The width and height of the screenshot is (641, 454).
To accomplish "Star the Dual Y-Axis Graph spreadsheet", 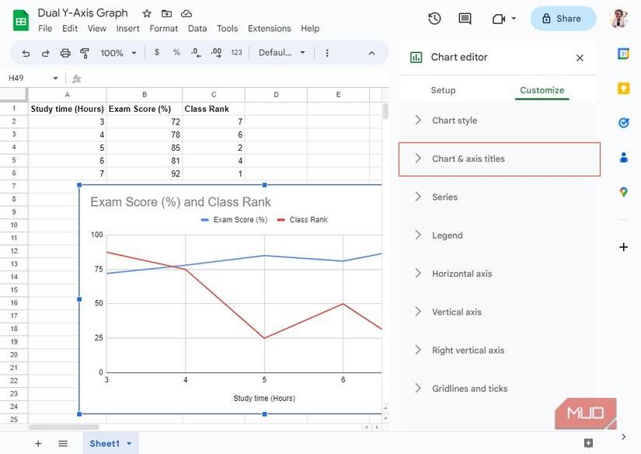I will point(146,12).
